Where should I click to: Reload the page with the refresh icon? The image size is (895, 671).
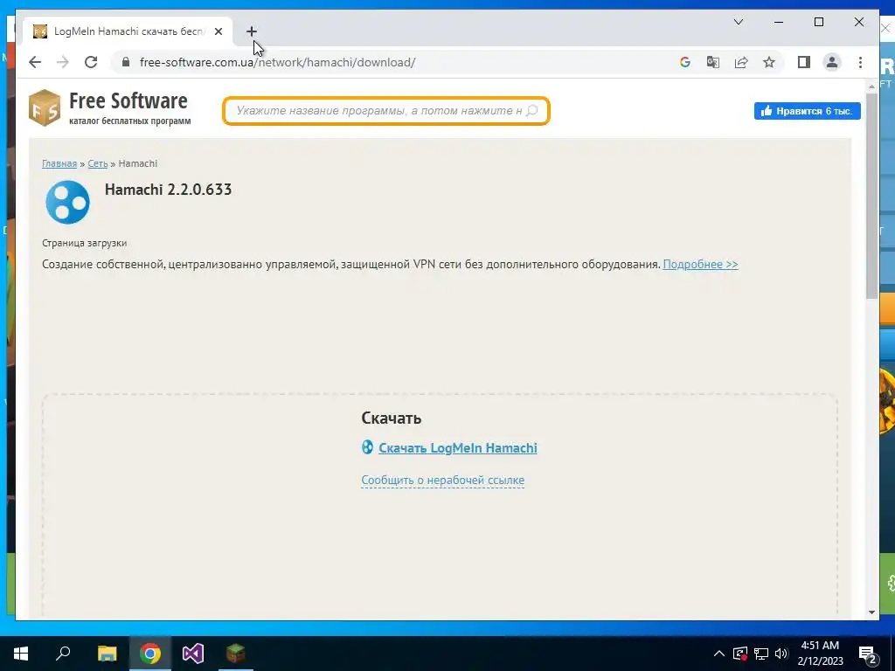click(x=91, y=62)
